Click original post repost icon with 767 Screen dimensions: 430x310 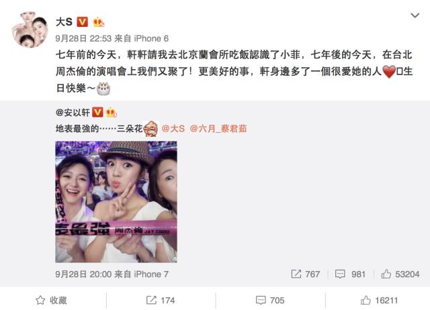306,274
